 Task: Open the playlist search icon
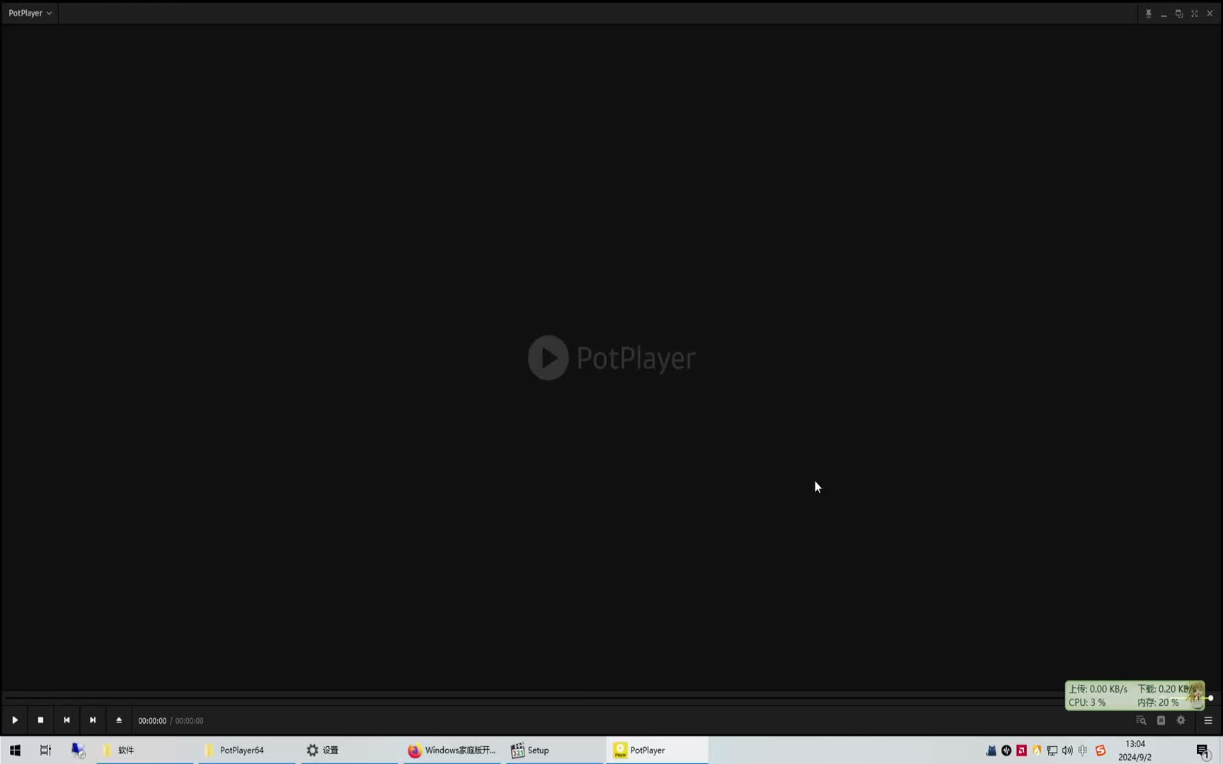[1141, 720]
